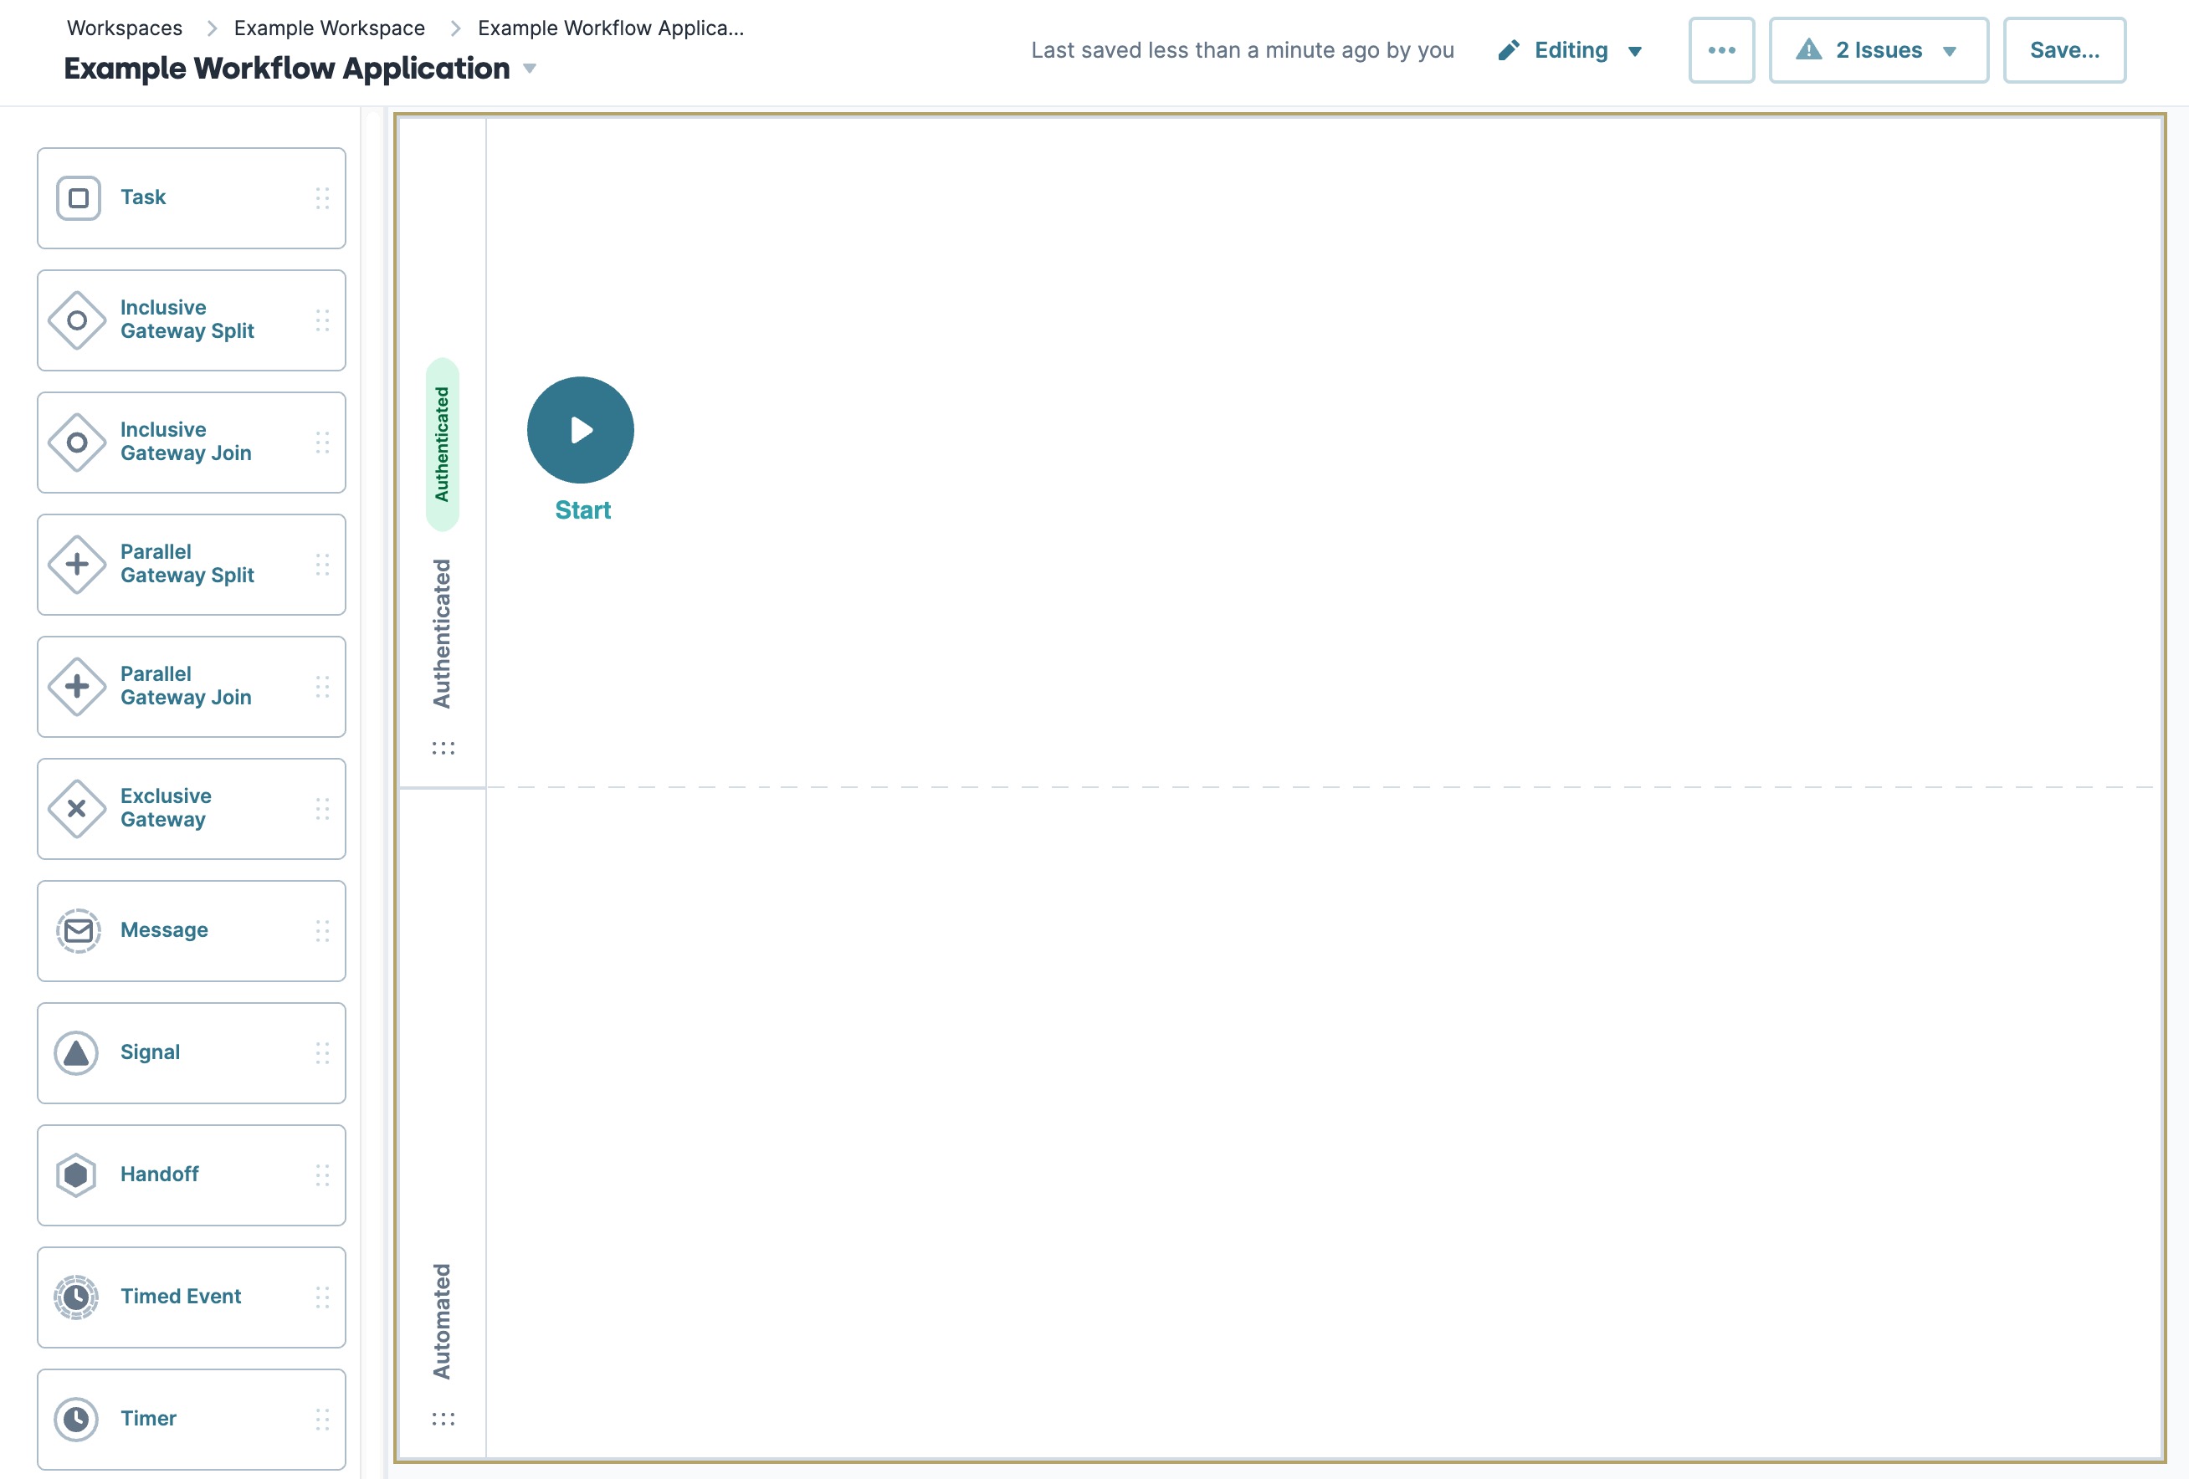This screenshot has height=1479, width=2189.
Task: Click the Timer clock icon
Action: click(x=76, y=1420)
